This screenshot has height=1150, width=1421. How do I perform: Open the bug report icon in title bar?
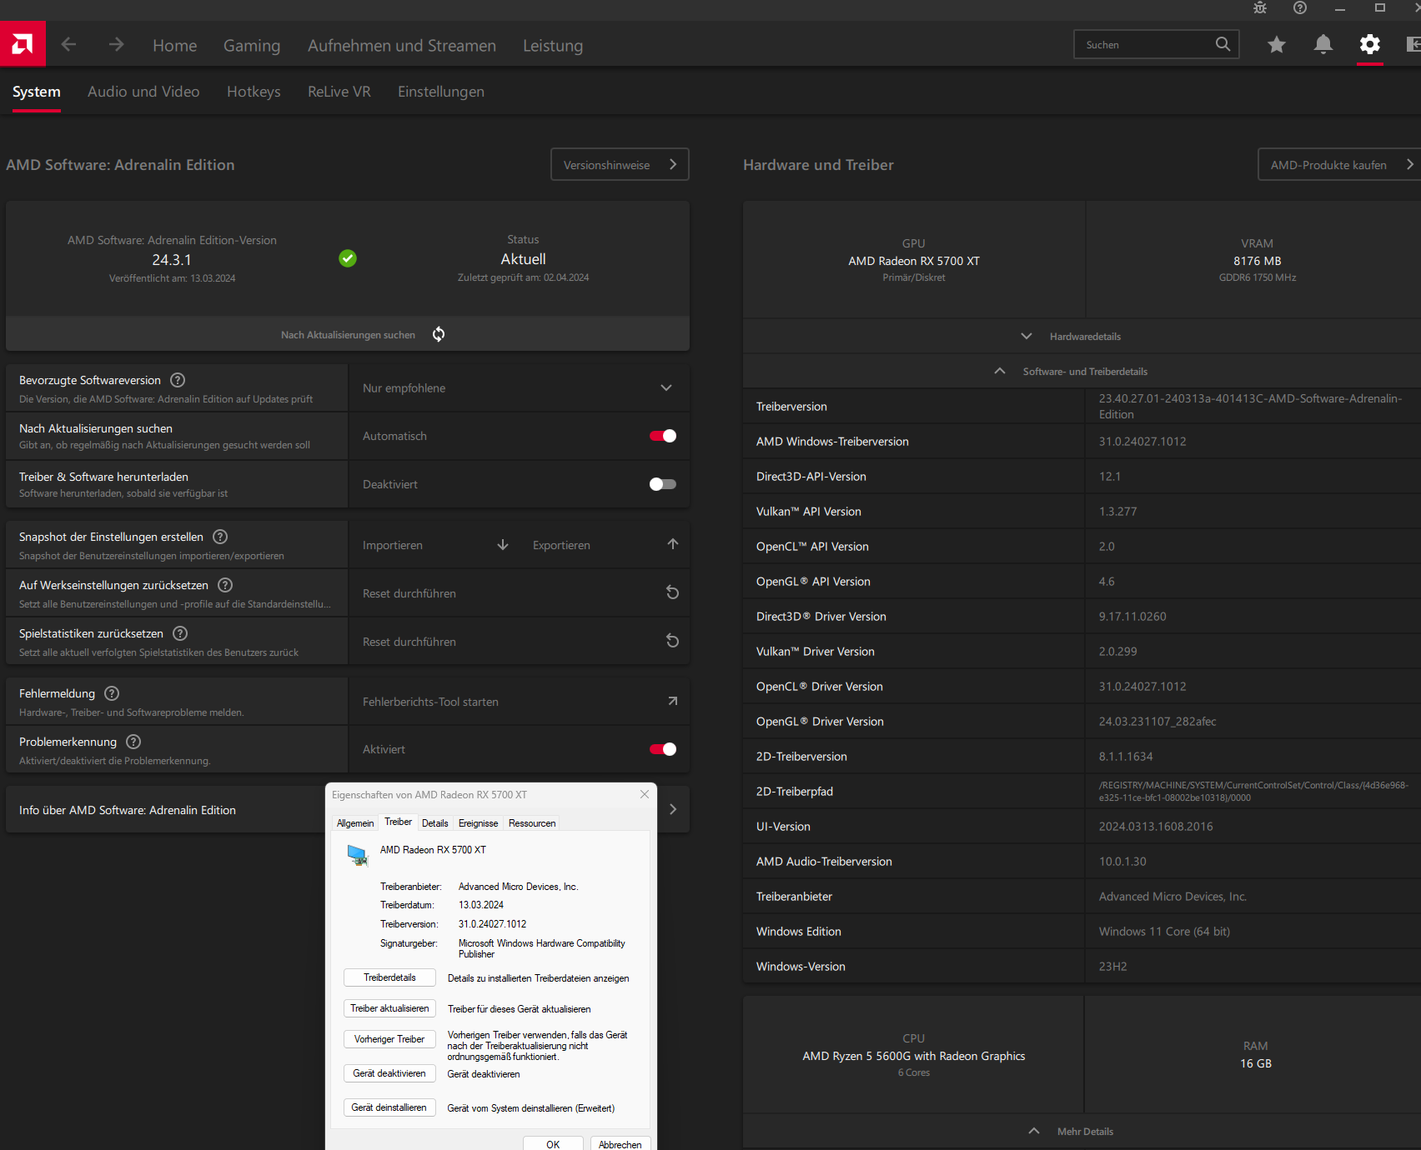(1260, 8)
